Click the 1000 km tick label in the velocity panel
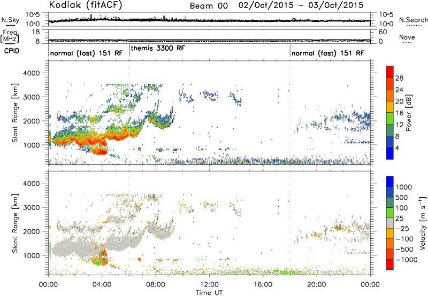 click(32, 255)
